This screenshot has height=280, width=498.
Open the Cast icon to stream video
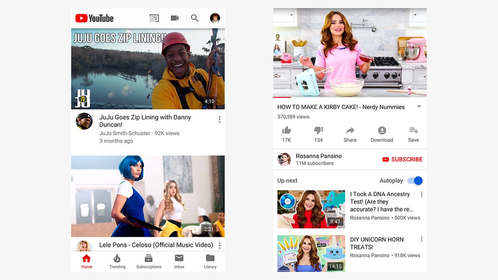pyautogui.click(x=154, y=18)
